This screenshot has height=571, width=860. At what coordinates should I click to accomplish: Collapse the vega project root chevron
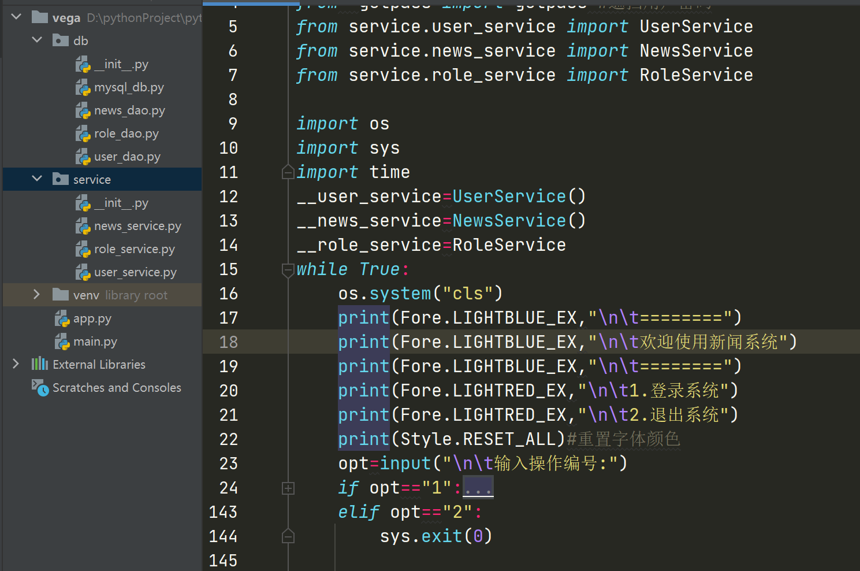click(16, 17)
